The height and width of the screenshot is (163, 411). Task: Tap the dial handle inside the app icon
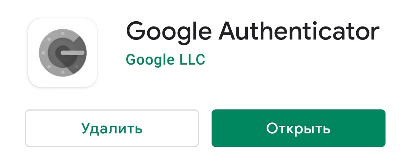(73, 52)
